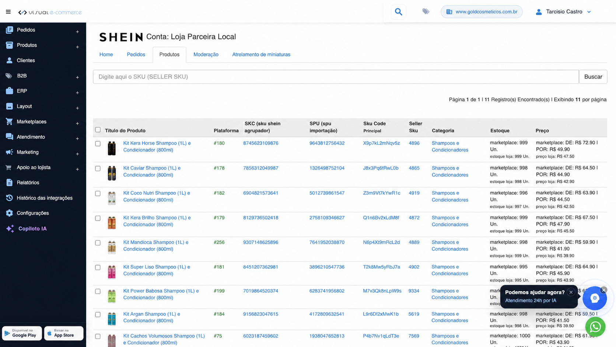
Task: Open the Kit Kera Horse Shampoo product link
Action: coord(157,146)
